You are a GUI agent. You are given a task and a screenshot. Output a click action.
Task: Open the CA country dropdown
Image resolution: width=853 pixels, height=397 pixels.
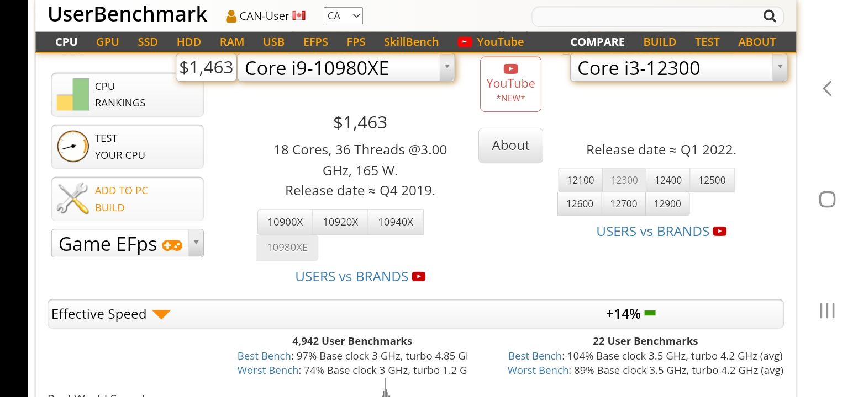coord(343,16)
